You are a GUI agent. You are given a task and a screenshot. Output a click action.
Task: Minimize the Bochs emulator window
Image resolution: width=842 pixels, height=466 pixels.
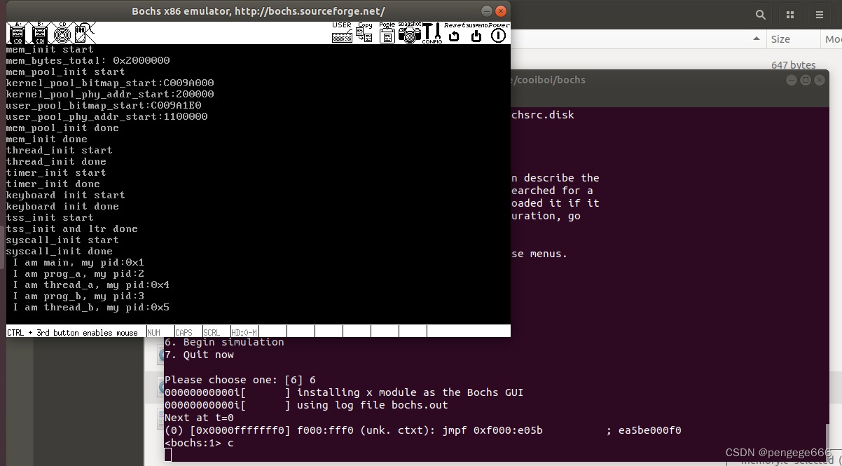click(x=486, y=11)
